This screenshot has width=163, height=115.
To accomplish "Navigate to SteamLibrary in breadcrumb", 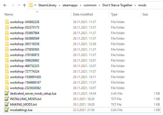I will pyautogui.click(x=47, y=5).
